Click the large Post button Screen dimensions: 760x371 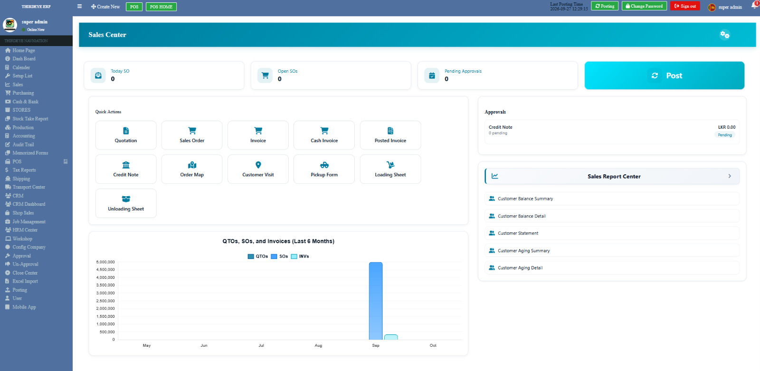(665, 76)
